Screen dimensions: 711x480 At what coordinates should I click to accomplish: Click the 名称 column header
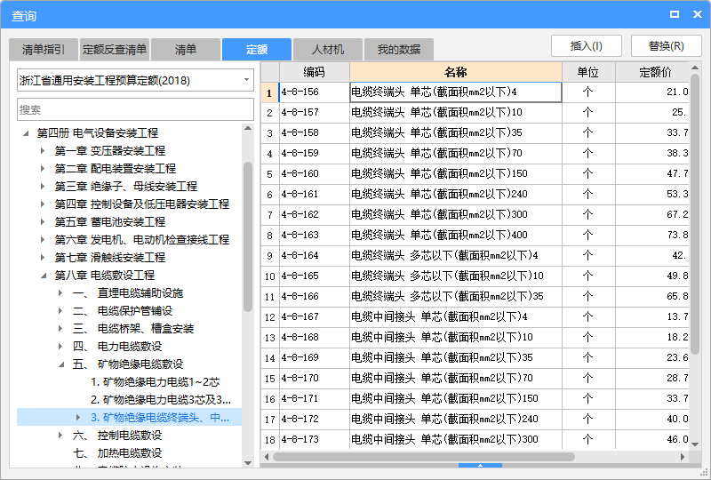pos(456,72)
